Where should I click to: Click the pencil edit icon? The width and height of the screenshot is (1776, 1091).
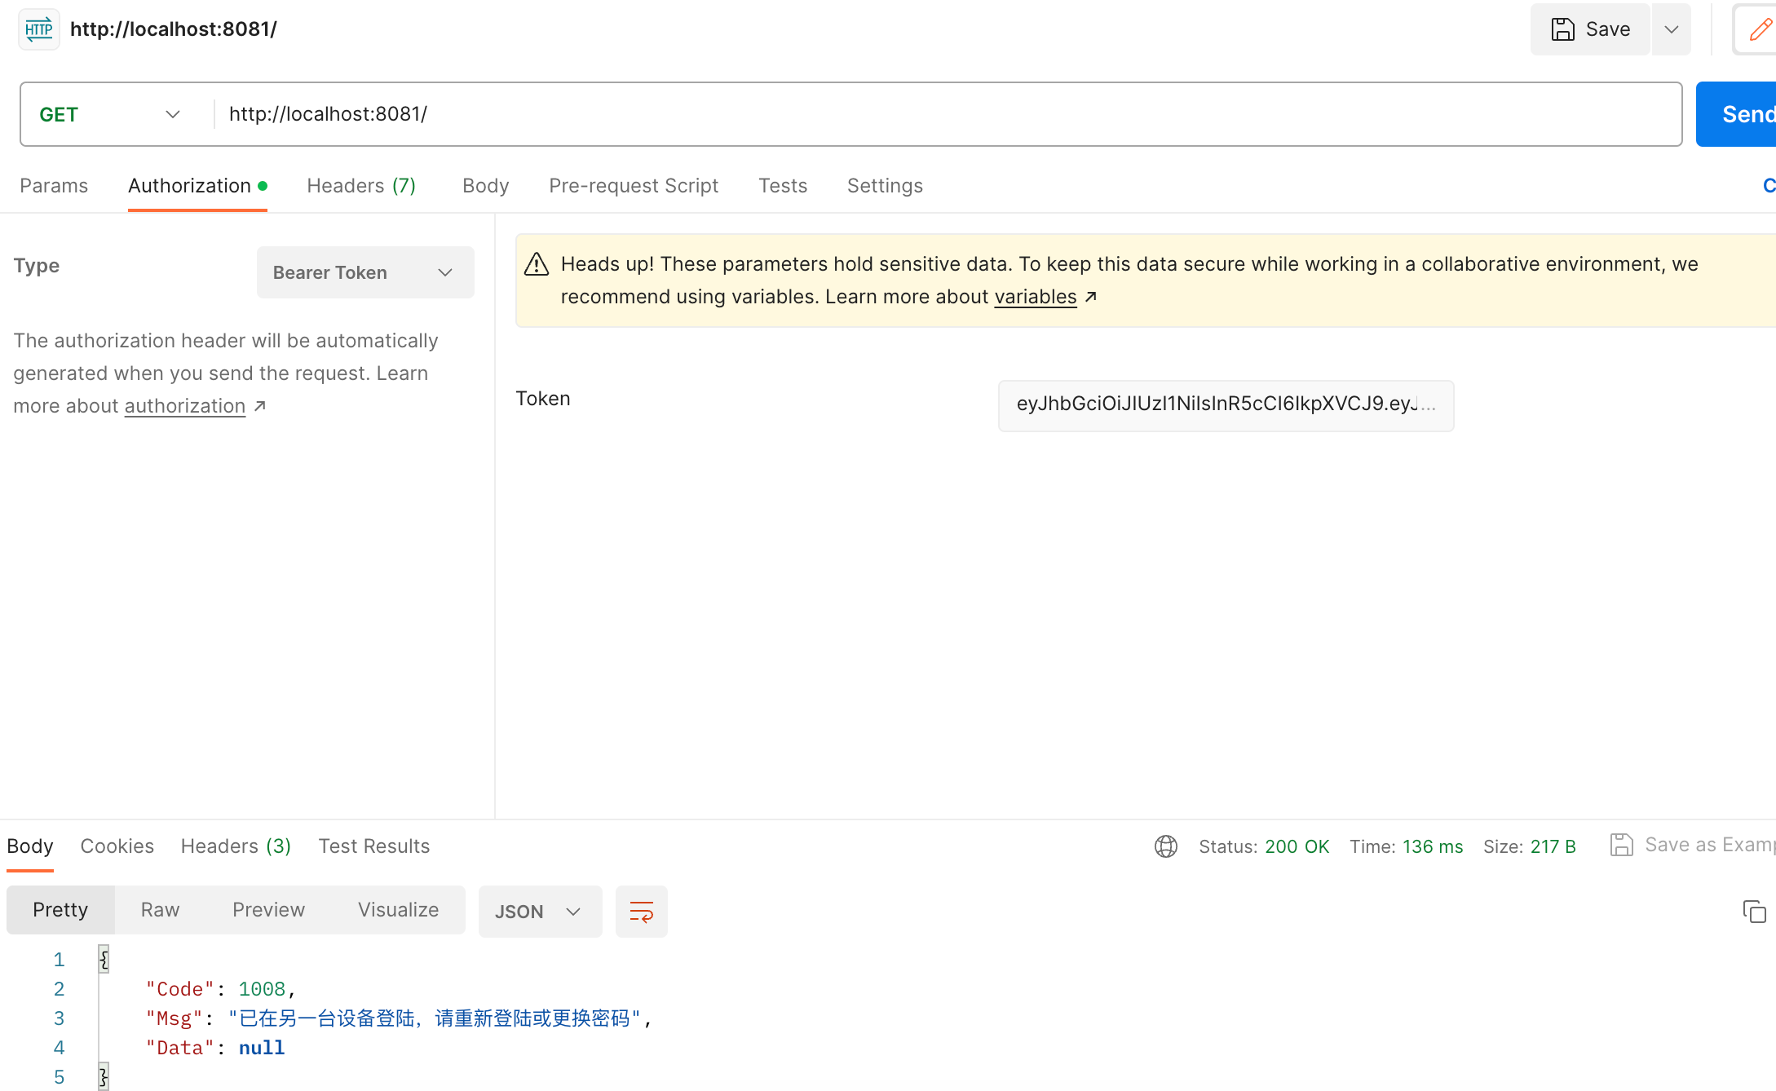point(1759,29)
